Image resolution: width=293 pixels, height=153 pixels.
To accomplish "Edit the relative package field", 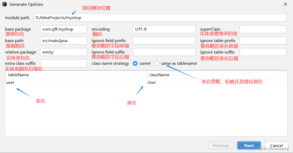I will click(64, 52).
